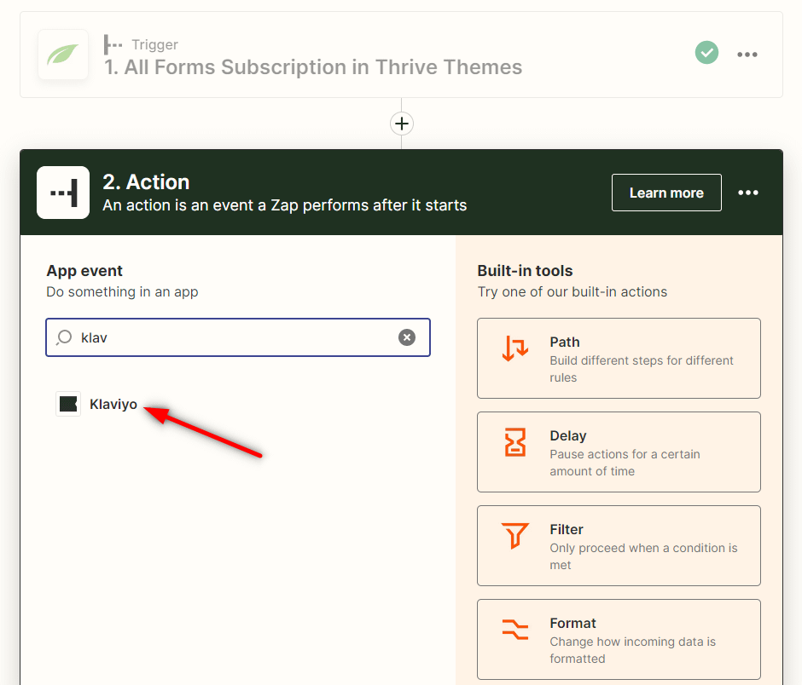Choose the Path built-in tool label
Screen dimensions: 802x685
565,342
